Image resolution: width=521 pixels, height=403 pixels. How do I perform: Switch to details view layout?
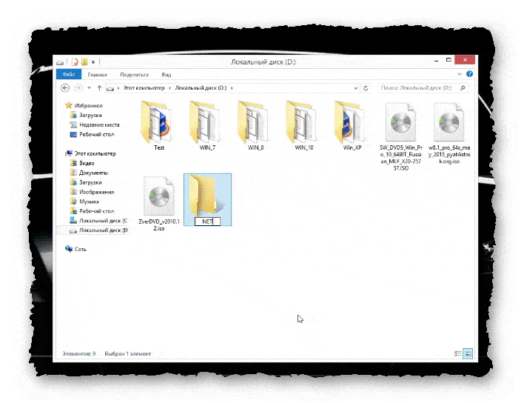458,354
